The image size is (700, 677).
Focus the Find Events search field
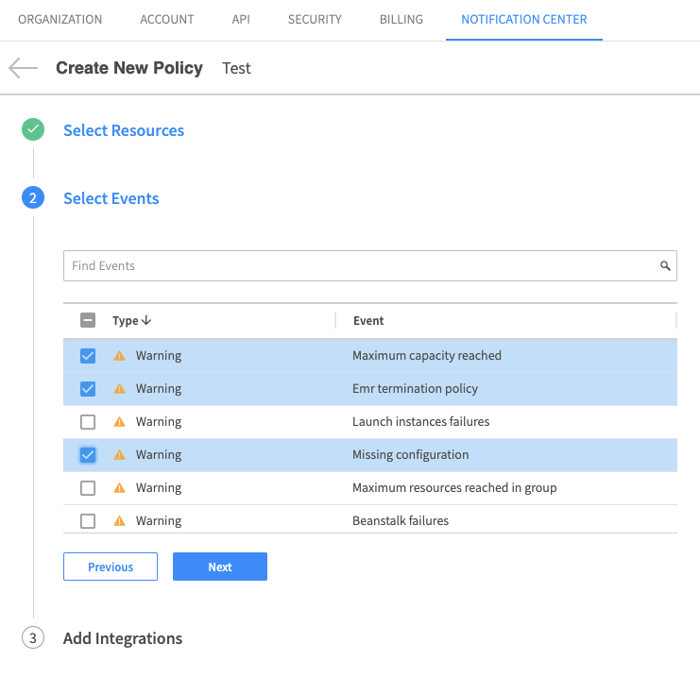click(x=359, y=266)
